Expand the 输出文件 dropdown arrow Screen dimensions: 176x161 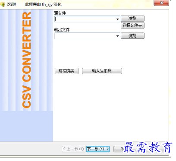118,36
